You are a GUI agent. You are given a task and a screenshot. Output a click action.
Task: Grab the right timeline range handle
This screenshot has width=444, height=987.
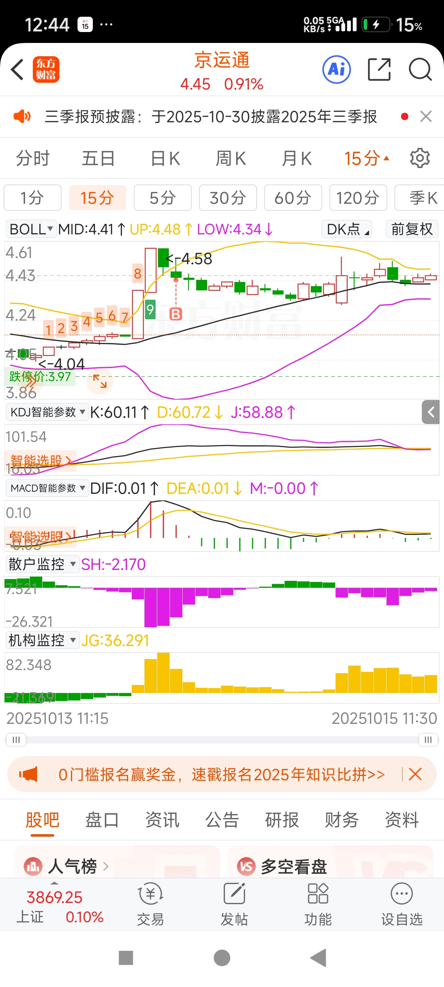tap(428, 740)
